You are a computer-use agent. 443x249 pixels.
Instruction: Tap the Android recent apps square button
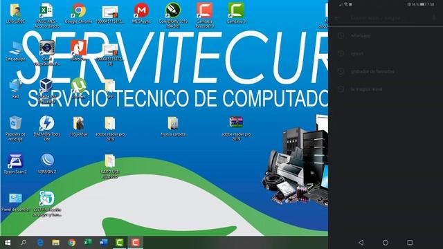410,243
